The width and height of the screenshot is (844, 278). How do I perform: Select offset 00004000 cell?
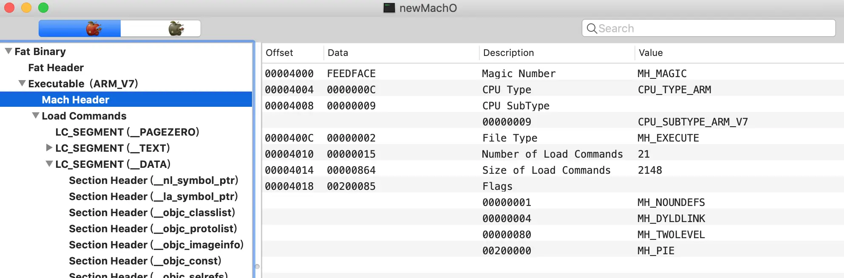(289, 74)
